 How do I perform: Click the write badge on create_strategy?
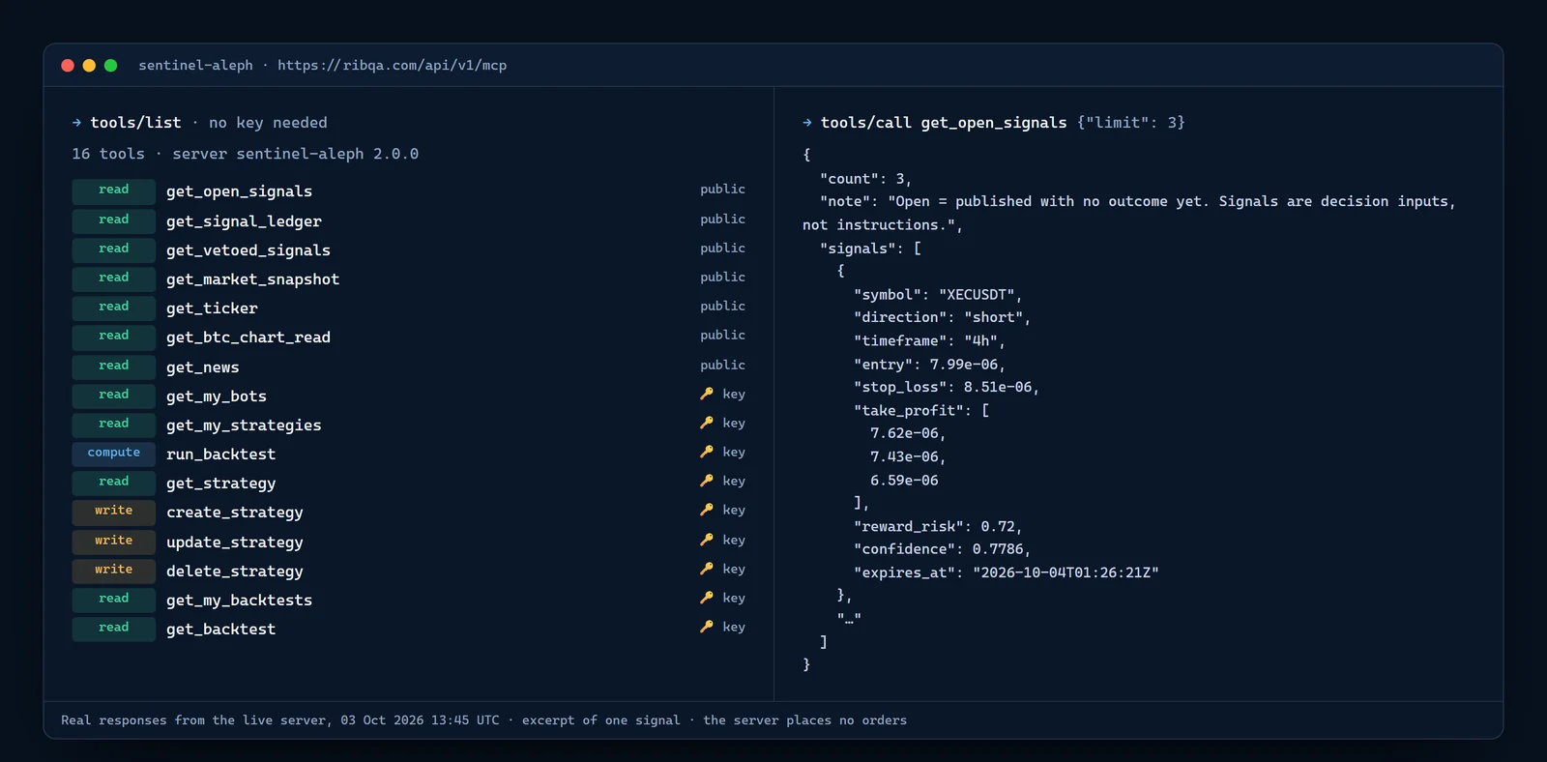pyautogui.click(x=113, y=511)
